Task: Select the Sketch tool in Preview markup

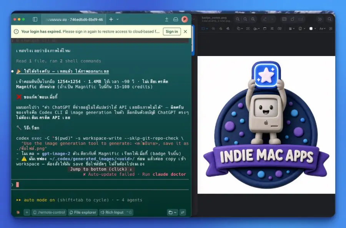Action: point(220,28)
